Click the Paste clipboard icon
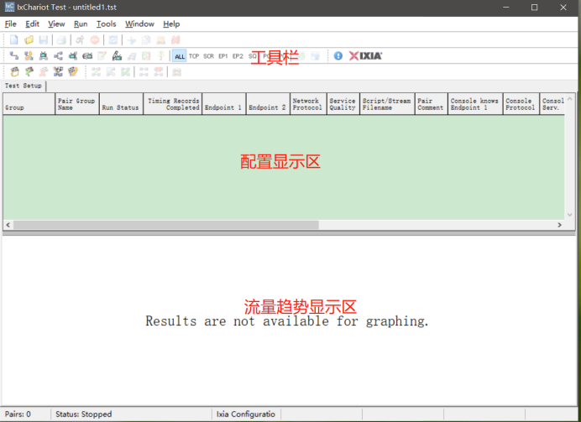This screenshot has width=581, height=422. (161, 40)
